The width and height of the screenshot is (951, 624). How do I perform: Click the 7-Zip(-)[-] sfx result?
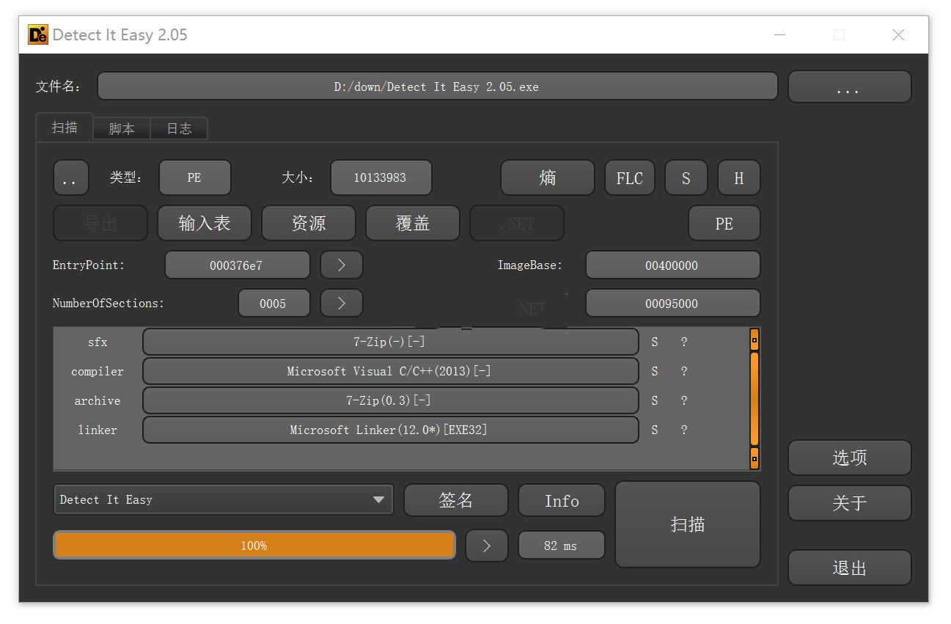[x=390, y=342]
